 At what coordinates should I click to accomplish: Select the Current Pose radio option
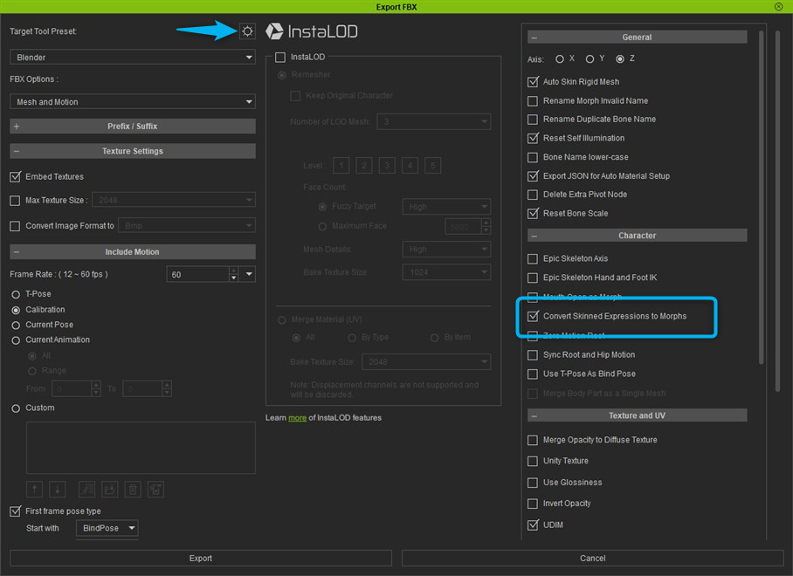tap(16, 325)
